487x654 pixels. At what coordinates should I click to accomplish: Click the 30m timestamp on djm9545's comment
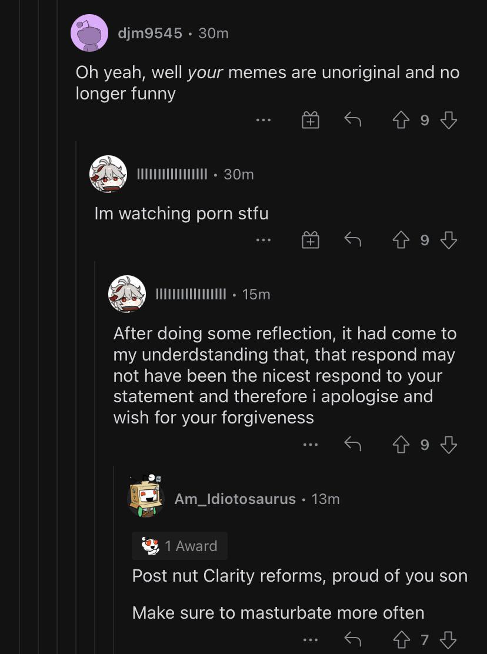pyautogui.click(x=213, y=33)
